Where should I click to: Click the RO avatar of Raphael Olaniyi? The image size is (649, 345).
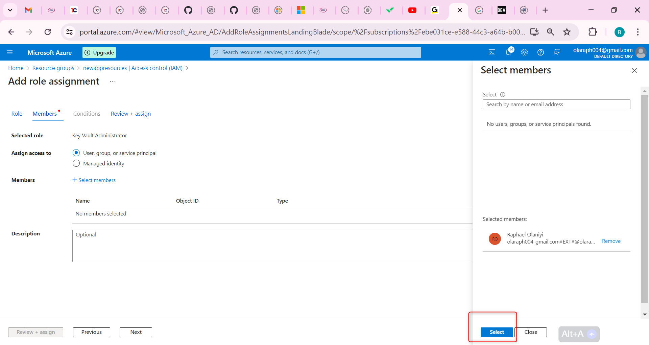[x=495, y=239]
